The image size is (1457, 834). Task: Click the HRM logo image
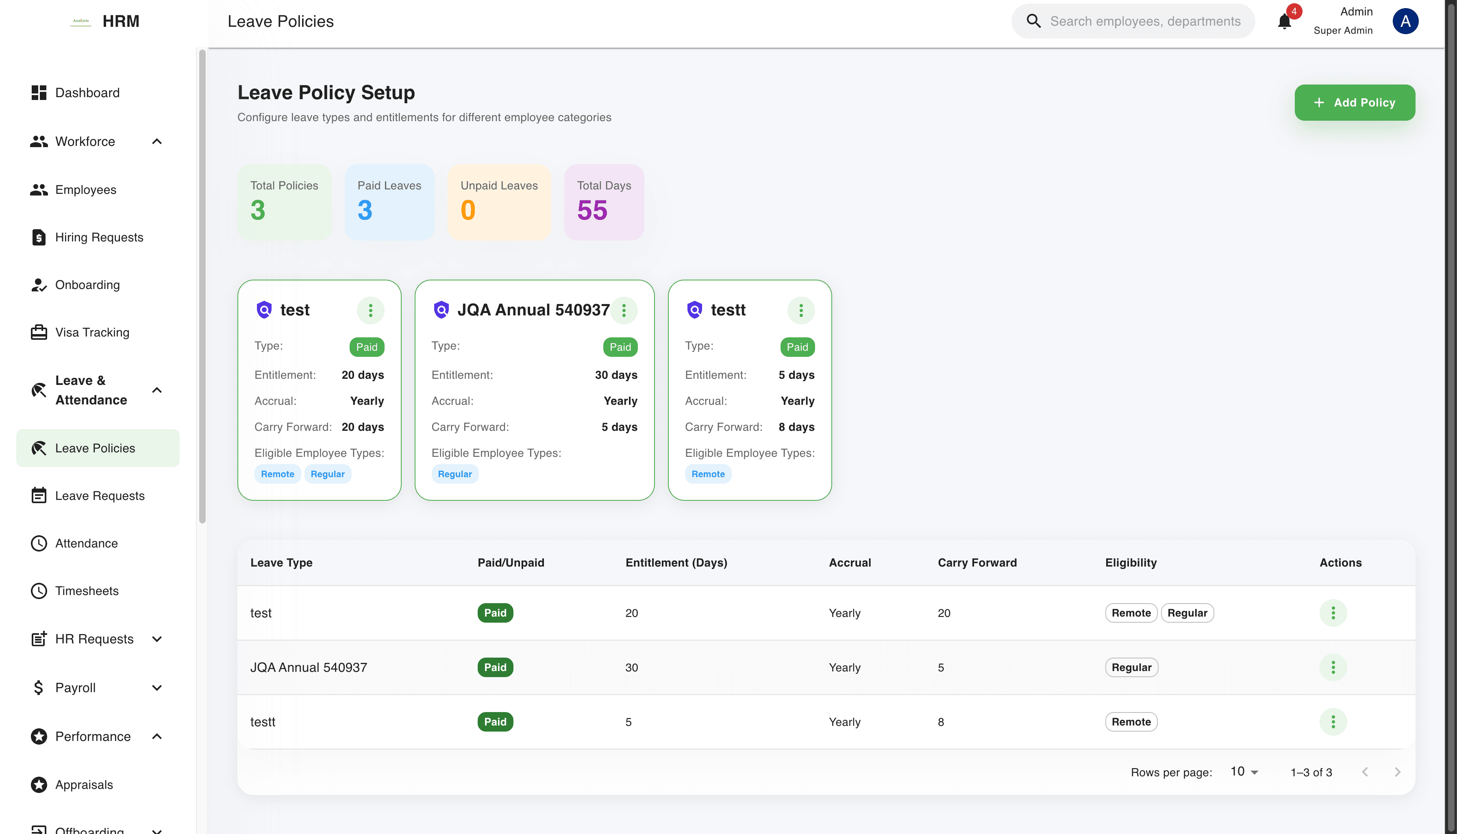[81, 21]
